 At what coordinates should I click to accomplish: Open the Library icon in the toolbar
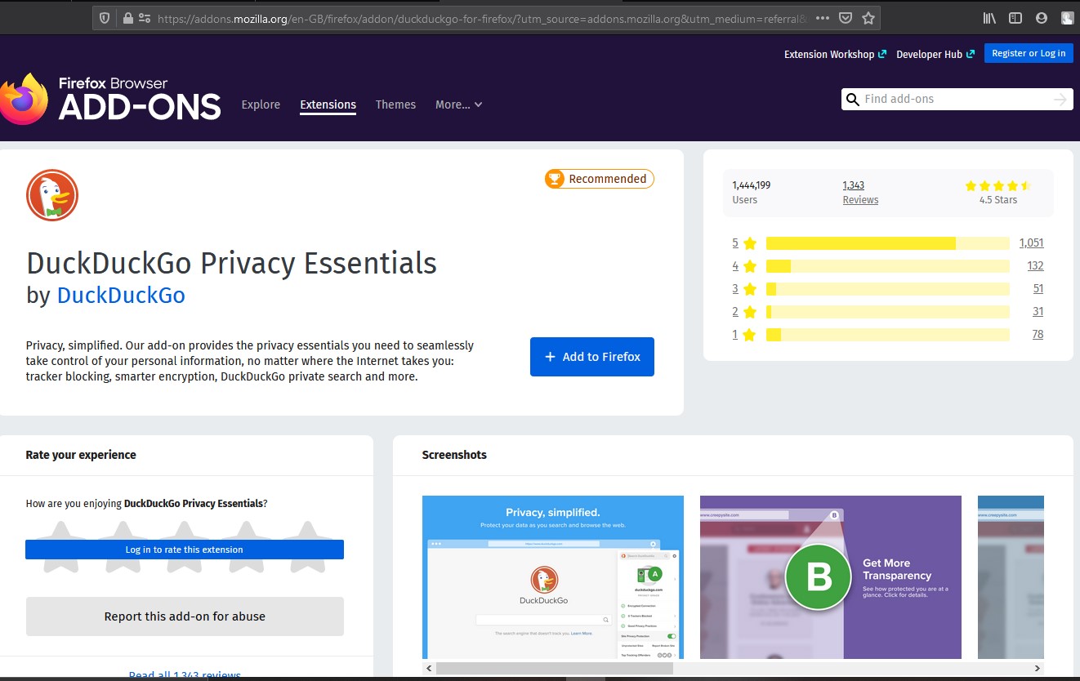[x=989, y=18]
